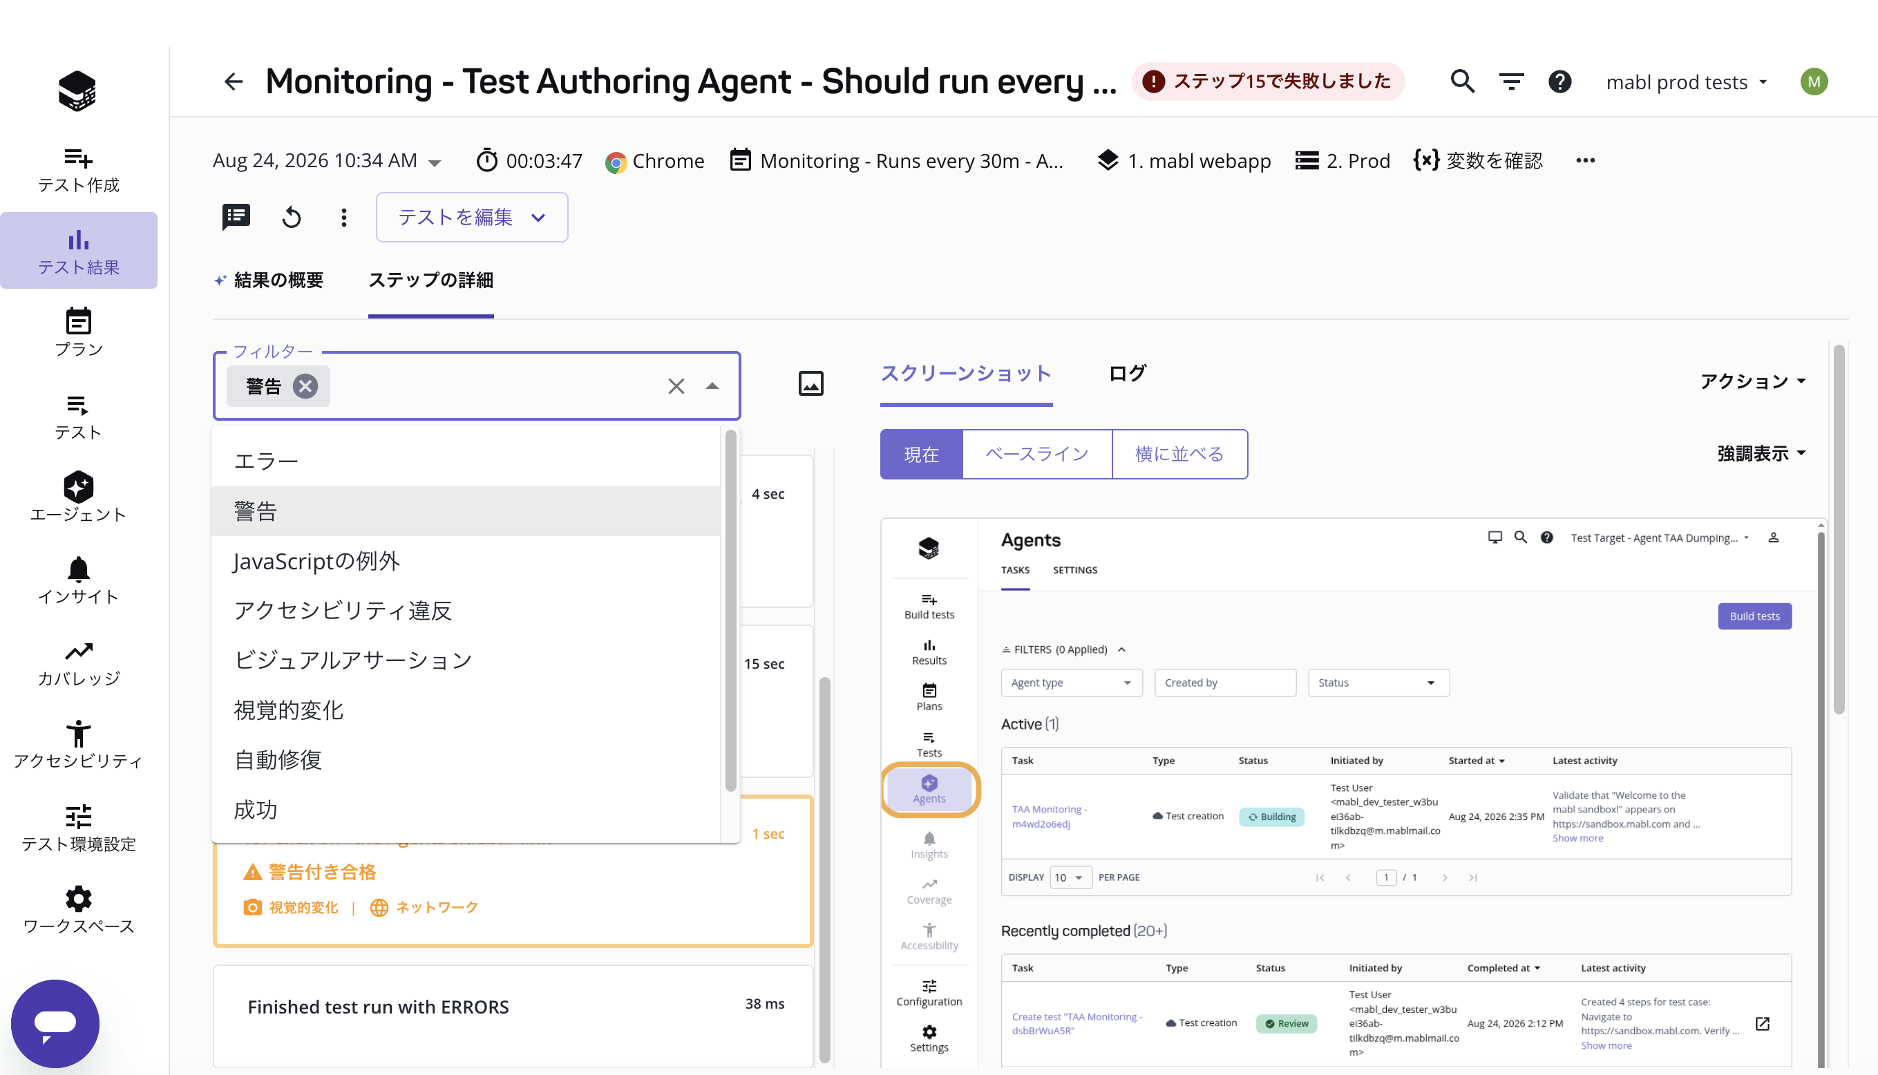
Task: Click the フィルター input field
Action: pyautogui.click(x=477, y=386)
